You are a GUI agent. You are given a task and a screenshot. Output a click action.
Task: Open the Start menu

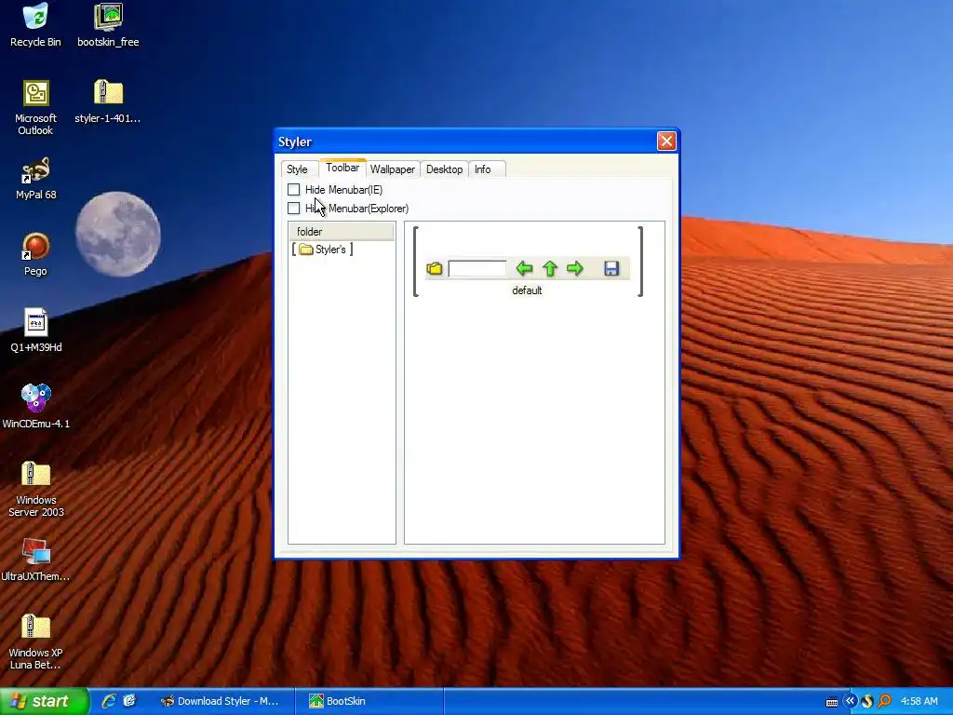[45, 701]
